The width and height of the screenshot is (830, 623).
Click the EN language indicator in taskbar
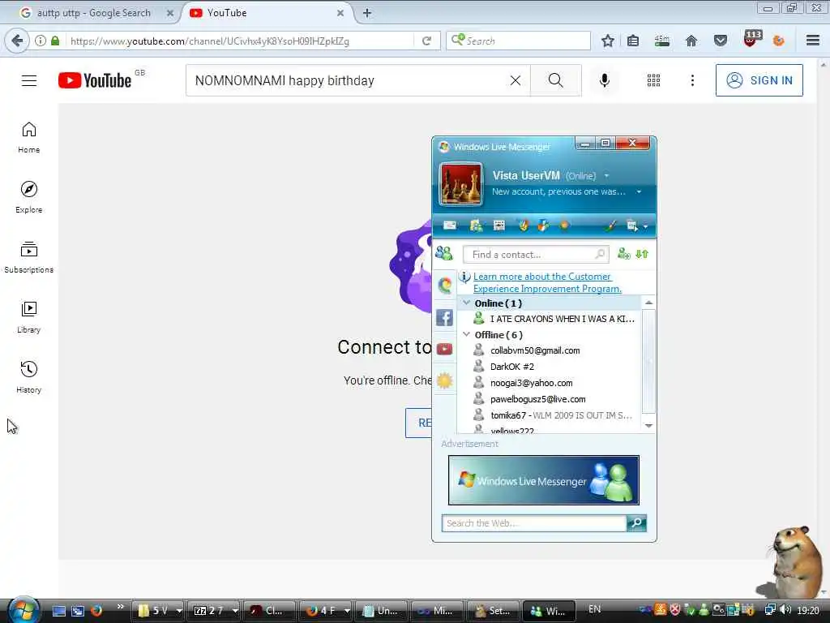point(594,609)
